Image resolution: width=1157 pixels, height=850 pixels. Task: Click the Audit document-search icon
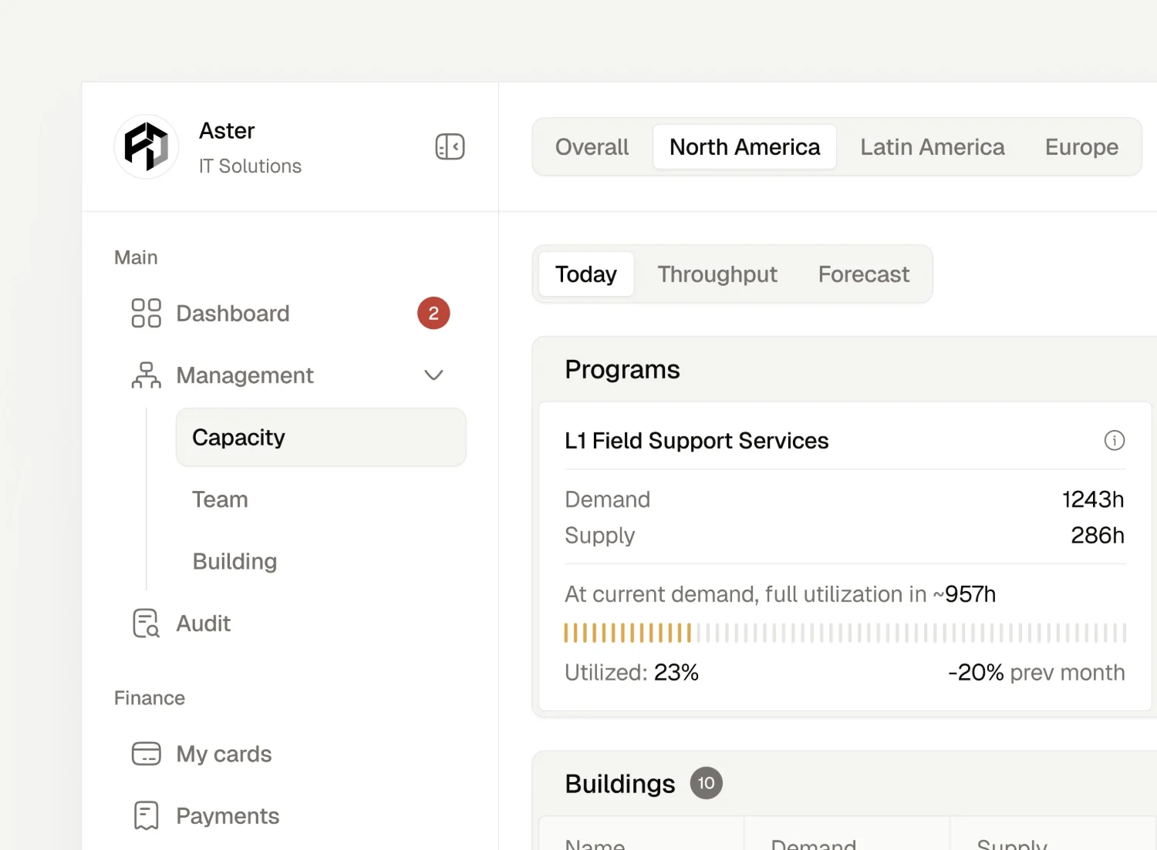(146, 623)
